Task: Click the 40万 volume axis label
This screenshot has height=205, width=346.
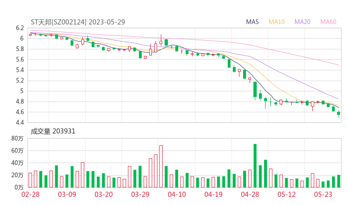Action: (x=17, y=163)
